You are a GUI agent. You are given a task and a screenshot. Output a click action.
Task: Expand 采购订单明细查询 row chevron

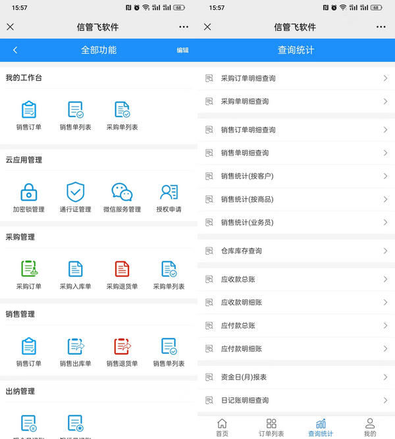385,78
